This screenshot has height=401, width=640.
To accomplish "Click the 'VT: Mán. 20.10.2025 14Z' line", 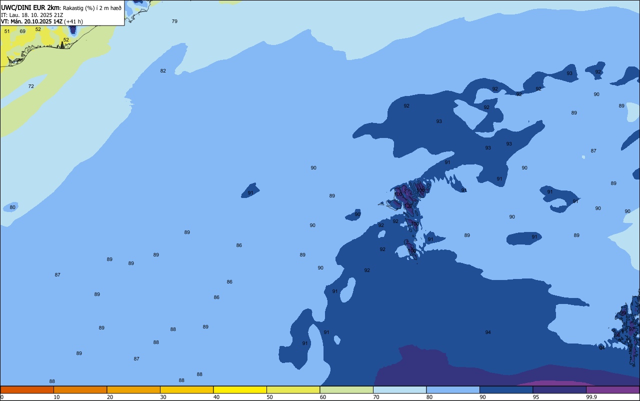I will (31, 21).
